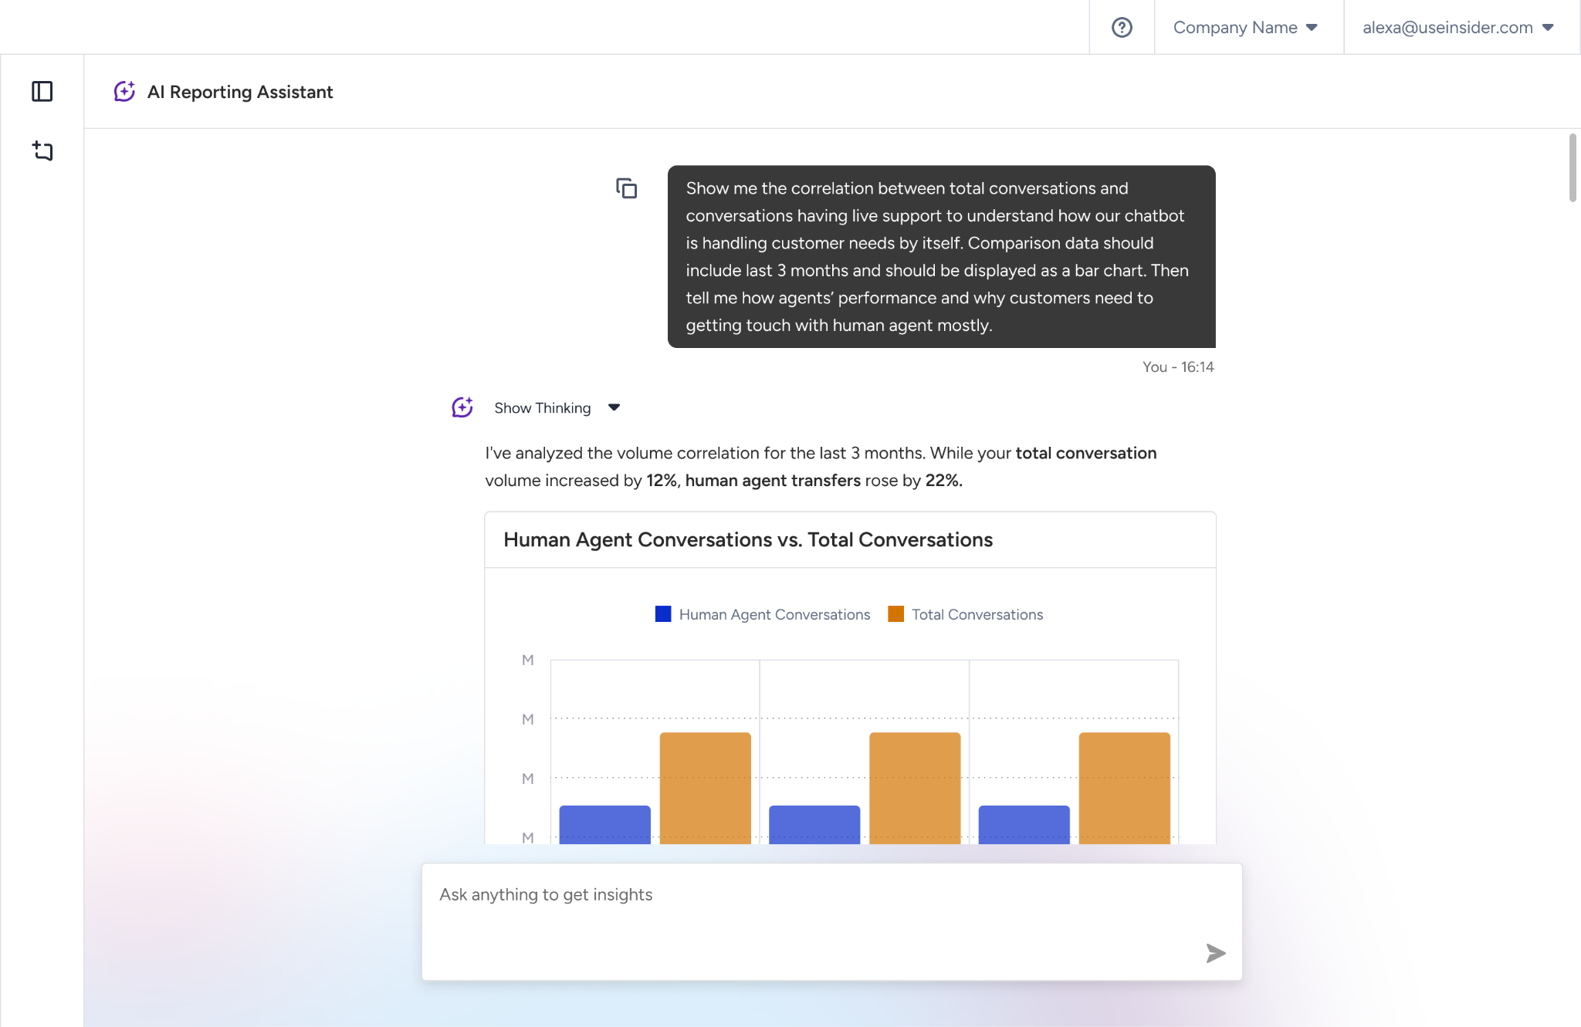Open the help question mark icon
The height and width of the screenshot is (1027, 1581).
click(x=1122, y=28)
